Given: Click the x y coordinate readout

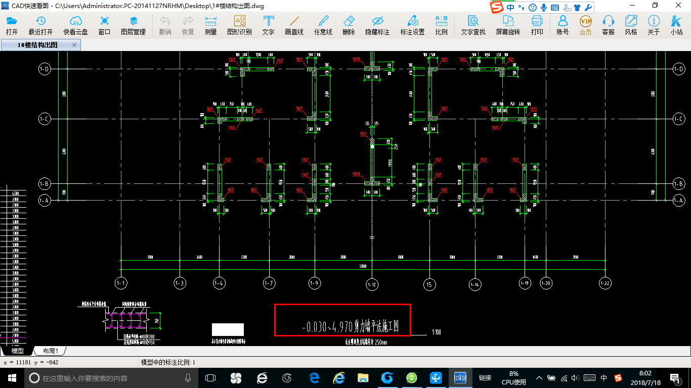Looking at the screenshot, I should click(x=31, y=362).
